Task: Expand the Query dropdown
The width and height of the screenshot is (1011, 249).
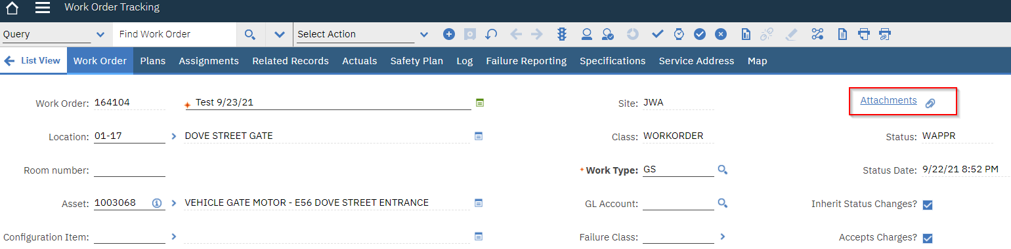Action: 100,35
